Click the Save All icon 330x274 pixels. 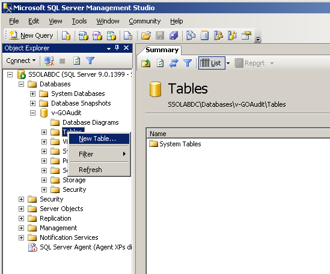tap(174, 35)
